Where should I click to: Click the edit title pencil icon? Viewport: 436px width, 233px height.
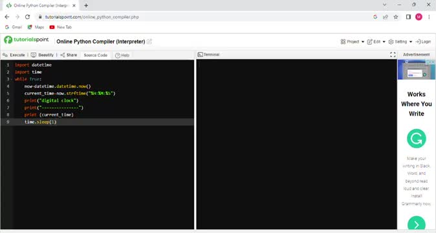[149, 41]
